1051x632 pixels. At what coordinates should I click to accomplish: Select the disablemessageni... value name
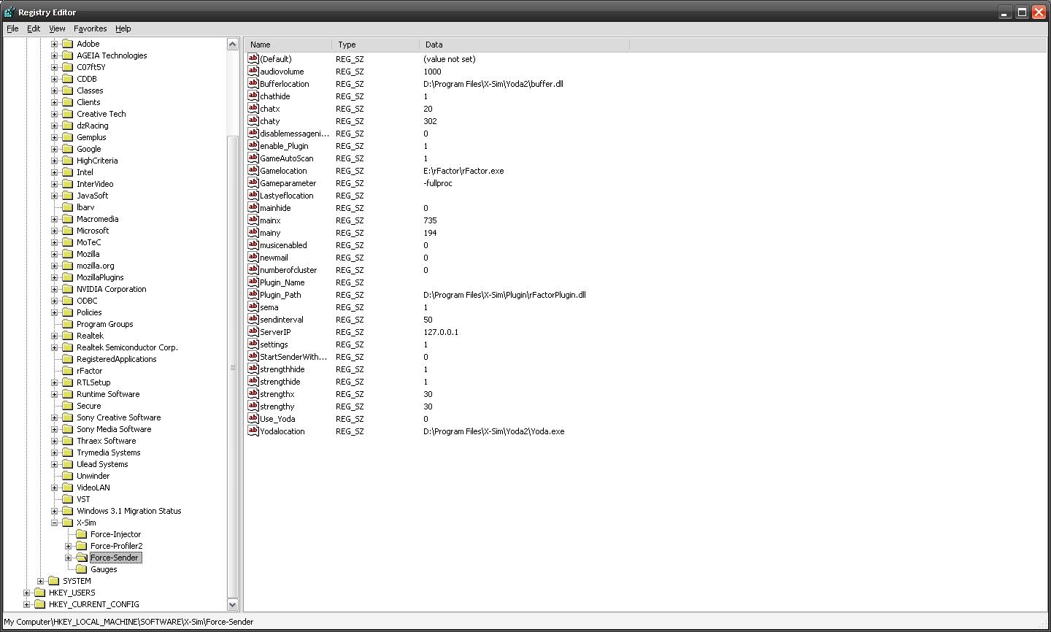294,134
